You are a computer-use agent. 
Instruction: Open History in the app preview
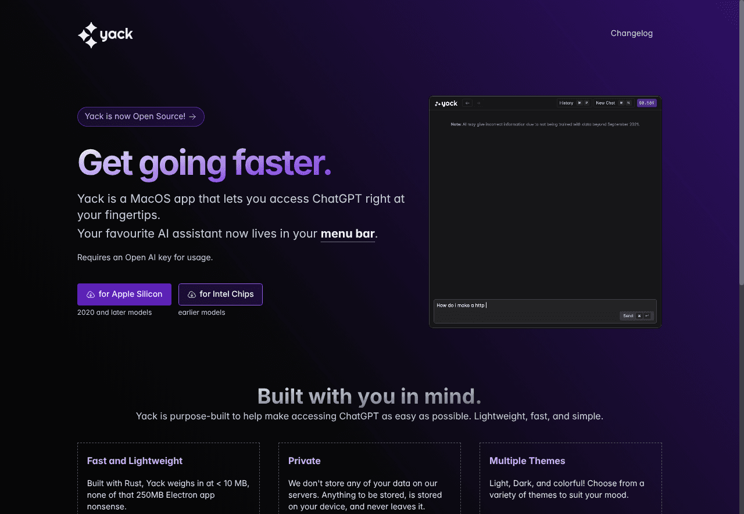click(x=566, y=103)
